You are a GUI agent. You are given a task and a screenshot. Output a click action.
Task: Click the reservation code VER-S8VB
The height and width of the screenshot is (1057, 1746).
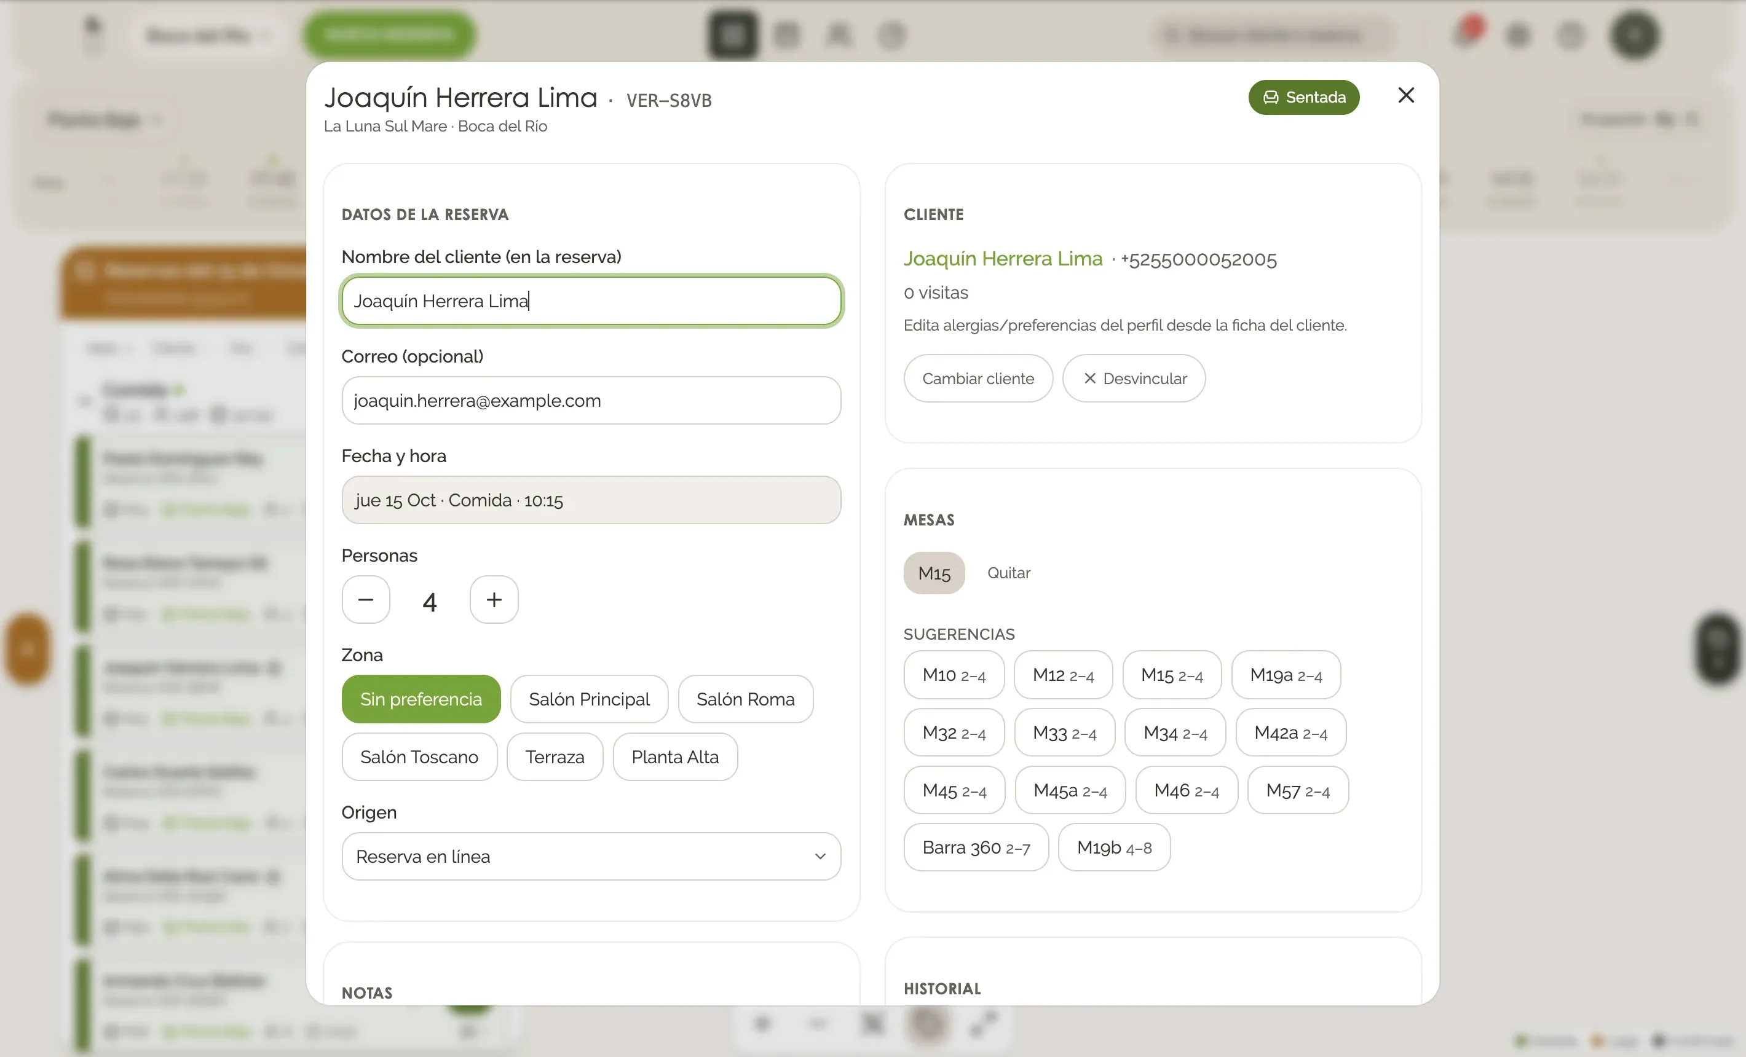tap(669, 100)
